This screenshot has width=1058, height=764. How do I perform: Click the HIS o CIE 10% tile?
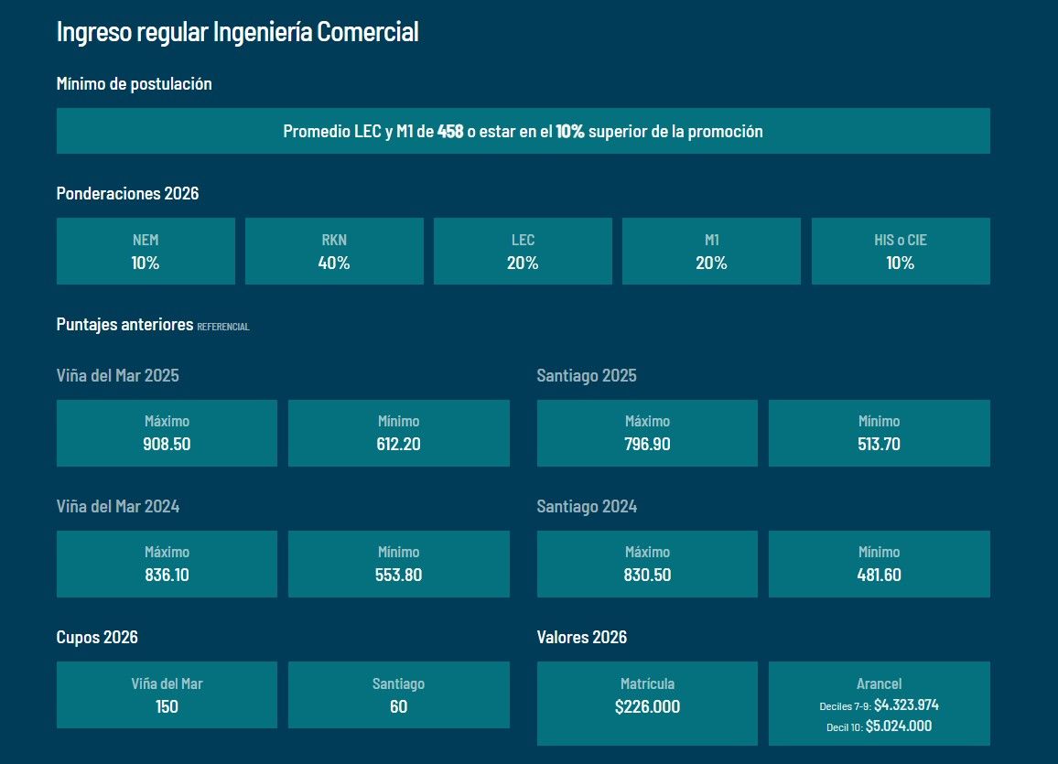(901, 252)
